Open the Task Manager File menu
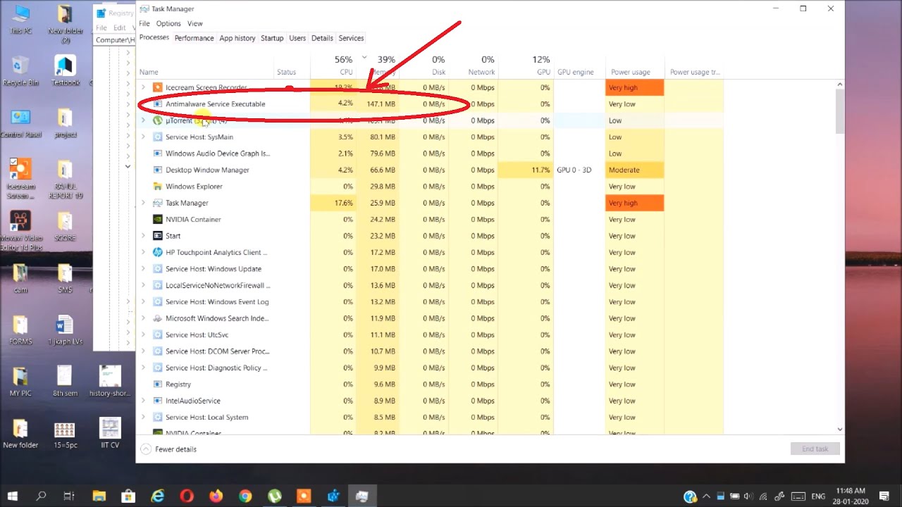The image size is (902, 507). (144, 23)
